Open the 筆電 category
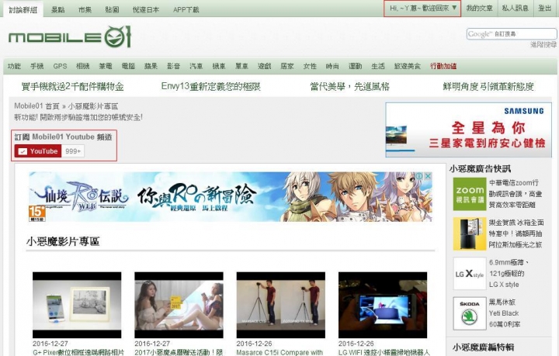 click(106, 66)
